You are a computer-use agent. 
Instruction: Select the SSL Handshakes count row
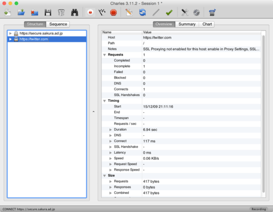click(x=181, y=95)
